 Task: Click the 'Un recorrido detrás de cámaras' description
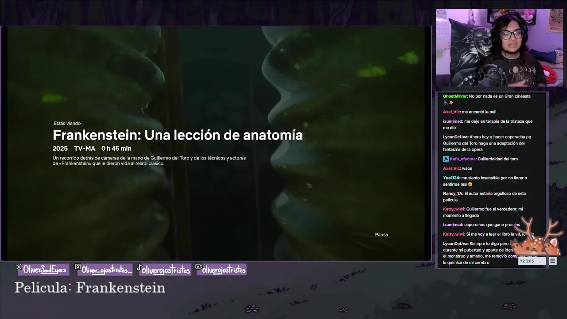pos(149,160)
